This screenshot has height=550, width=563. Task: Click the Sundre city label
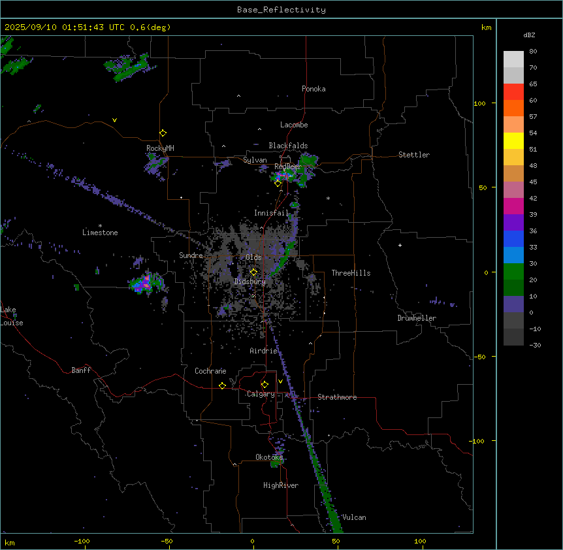coord(191,255)
